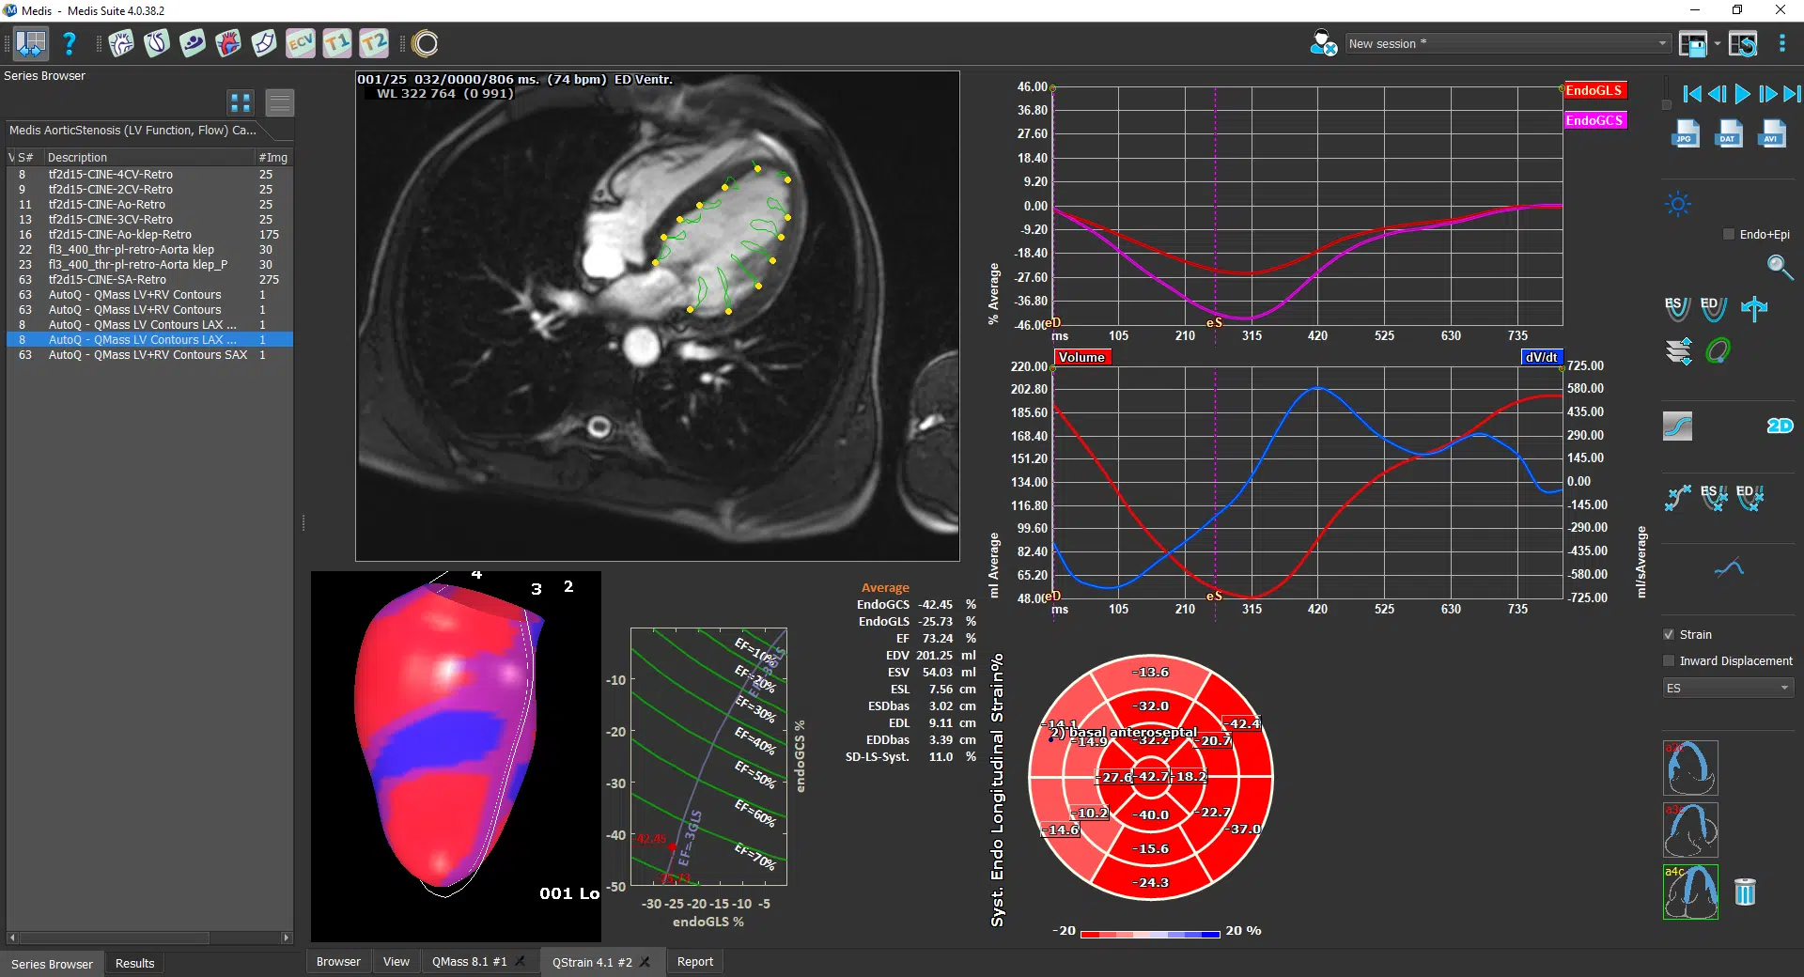The width and height of the screenshot is (1804, 977).
Task: Launch the ECV analysis app icon
Action: [x=301, y=43]
